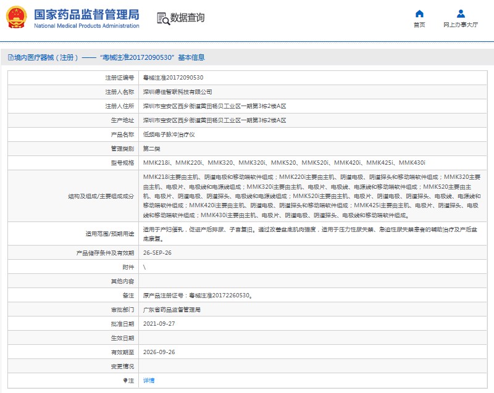494x393 pixels.
Task: Click 'National Medical Products Administration' subtitle
Action: [86, 26]
